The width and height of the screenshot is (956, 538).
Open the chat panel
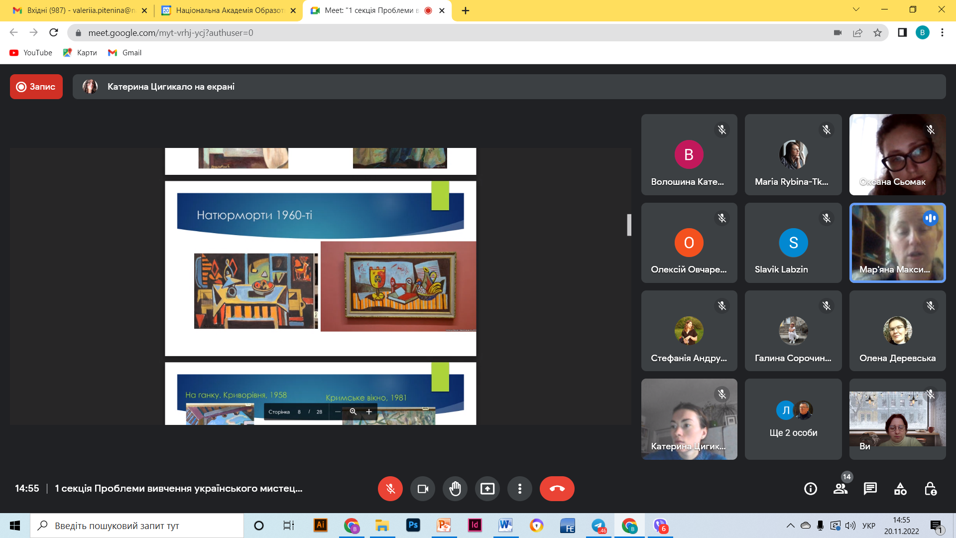click(x=870, y=489)
